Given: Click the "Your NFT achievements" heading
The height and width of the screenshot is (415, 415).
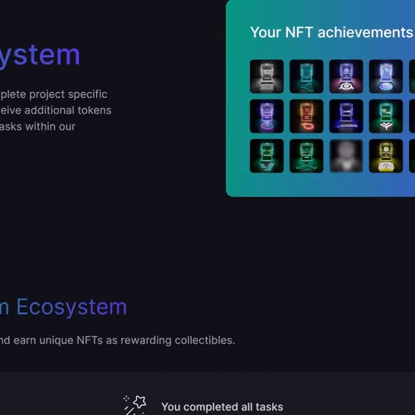Looking at the screenshot, I should pyautogui.click(x=331, y=32).
